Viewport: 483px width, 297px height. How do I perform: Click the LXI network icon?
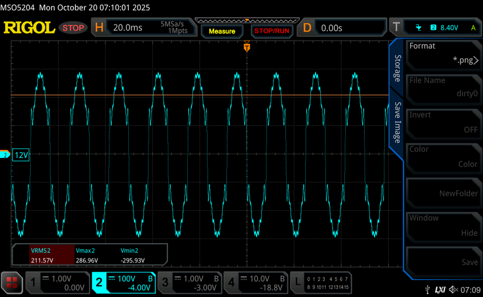440,289
